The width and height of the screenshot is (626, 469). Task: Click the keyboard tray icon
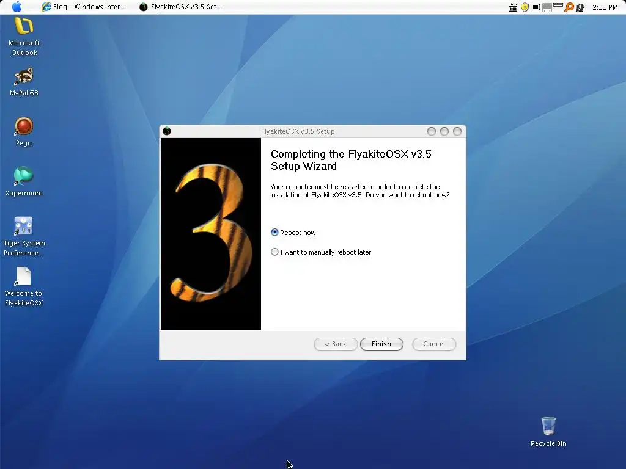[x=513, y=7]
